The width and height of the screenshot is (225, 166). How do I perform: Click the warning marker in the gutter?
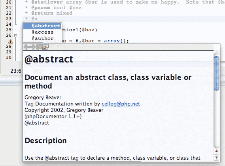tap(10, 41)
